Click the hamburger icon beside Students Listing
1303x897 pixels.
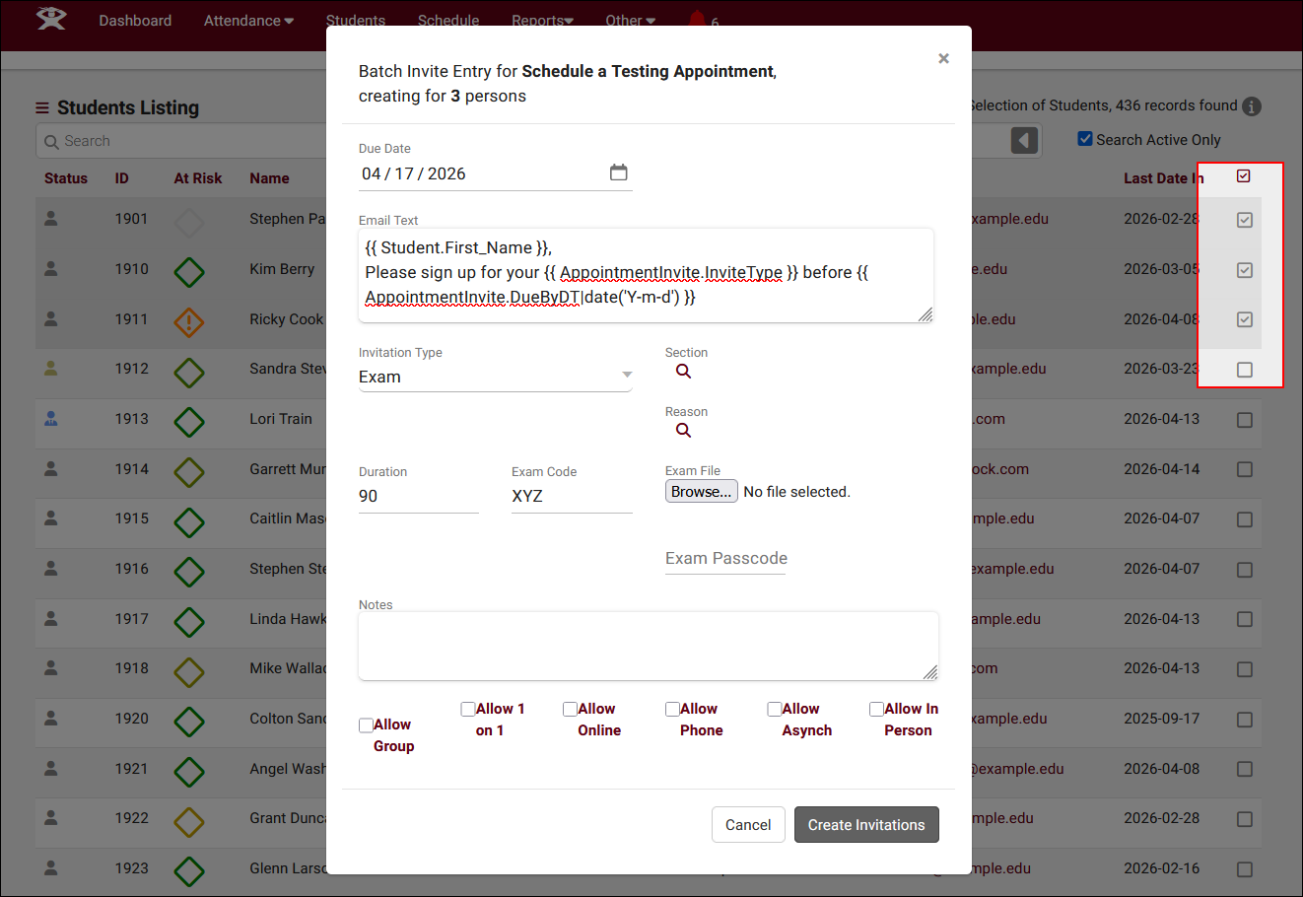tap(42, 108)
